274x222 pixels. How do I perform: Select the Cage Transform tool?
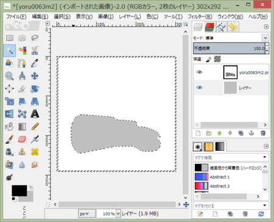(22, 114)
